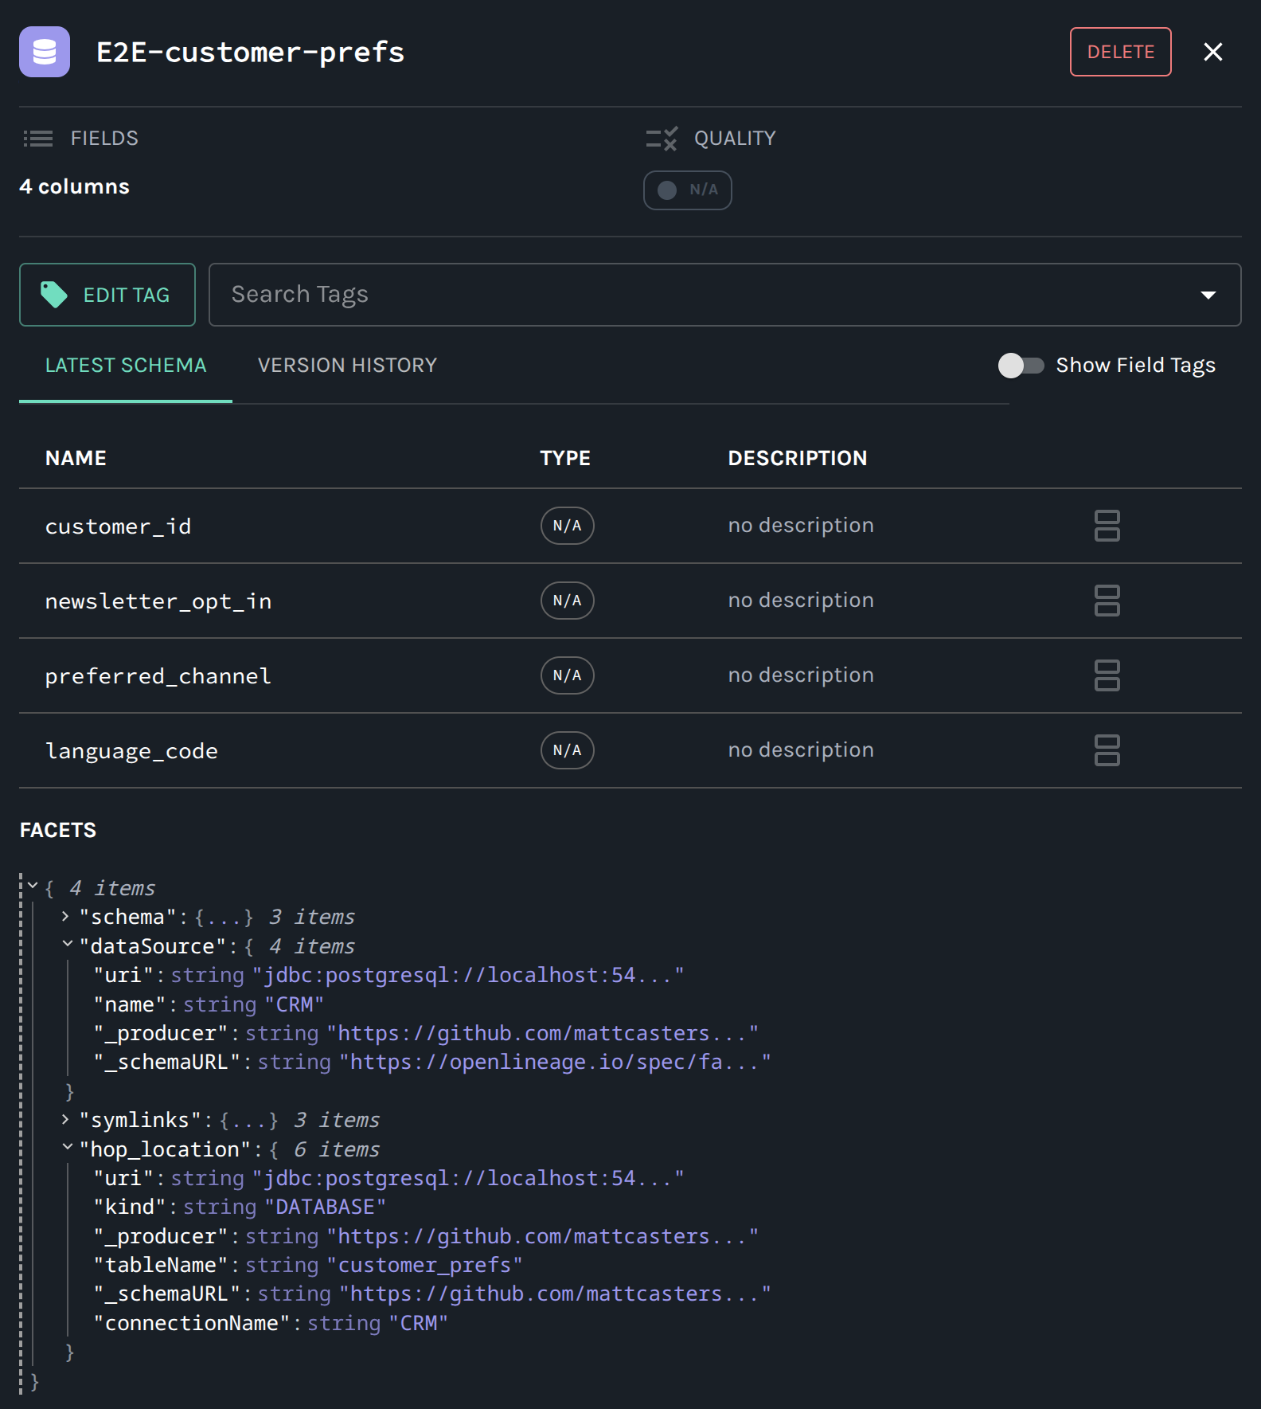The image size is (1261, 1409).
Task: Click the N/A quality status chip
Action: tap(688, 190)
